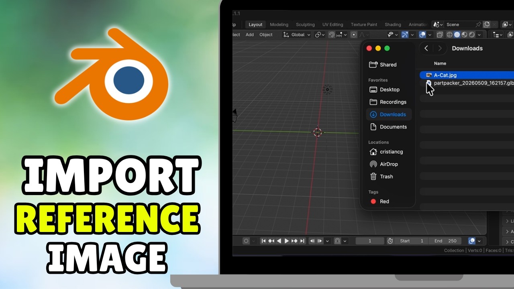Click the new scene icon
The width and height of the screenshot is (514, 289).
pyautogui.click(x=487, y=24)
